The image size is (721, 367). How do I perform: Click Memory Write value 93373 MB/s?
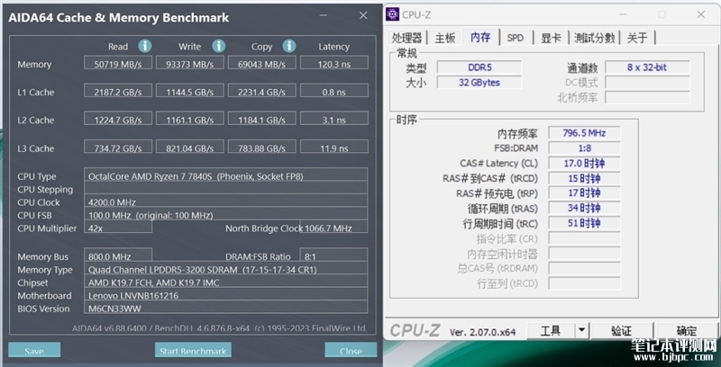coord(190,63)
